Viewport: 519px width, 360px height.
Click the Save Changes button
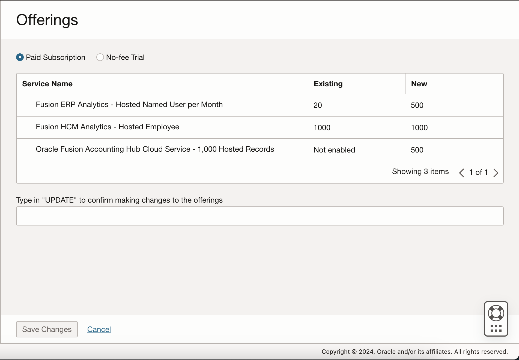pyautogui.click(x=47, y=329)
